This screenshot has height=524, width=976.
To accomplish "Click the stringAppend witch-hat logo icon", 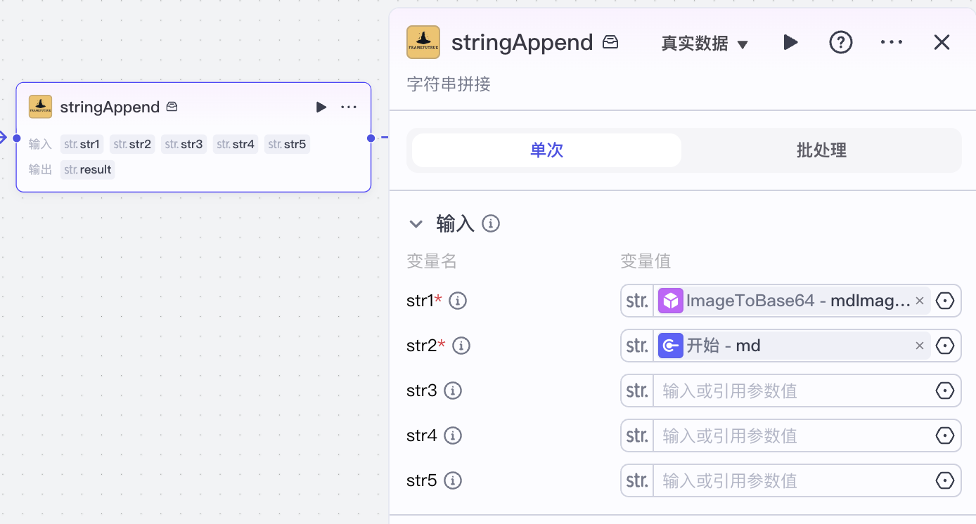I will click(423, 41).
